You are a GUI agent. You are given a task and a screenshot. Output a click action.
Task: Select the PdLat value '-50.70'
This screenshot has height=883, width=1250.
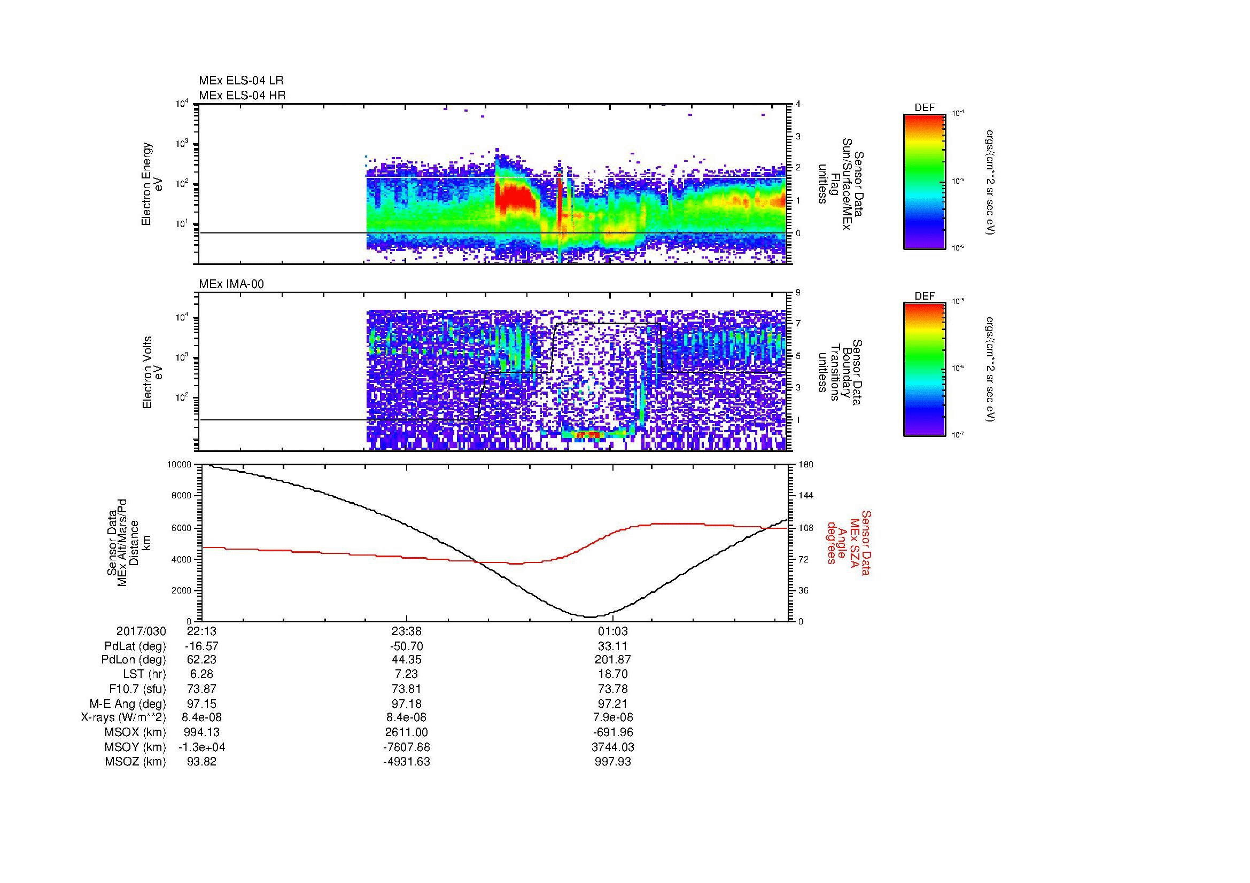point(407,646)
